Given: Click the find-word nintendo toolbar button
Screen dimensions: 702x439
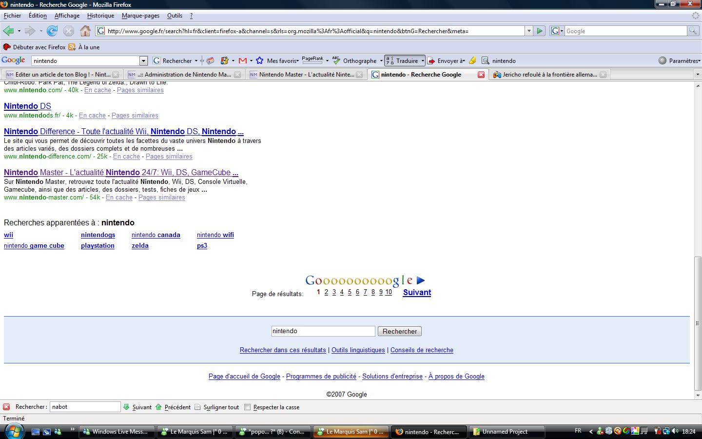Looking at the screenshot, I should click(499, 61).
